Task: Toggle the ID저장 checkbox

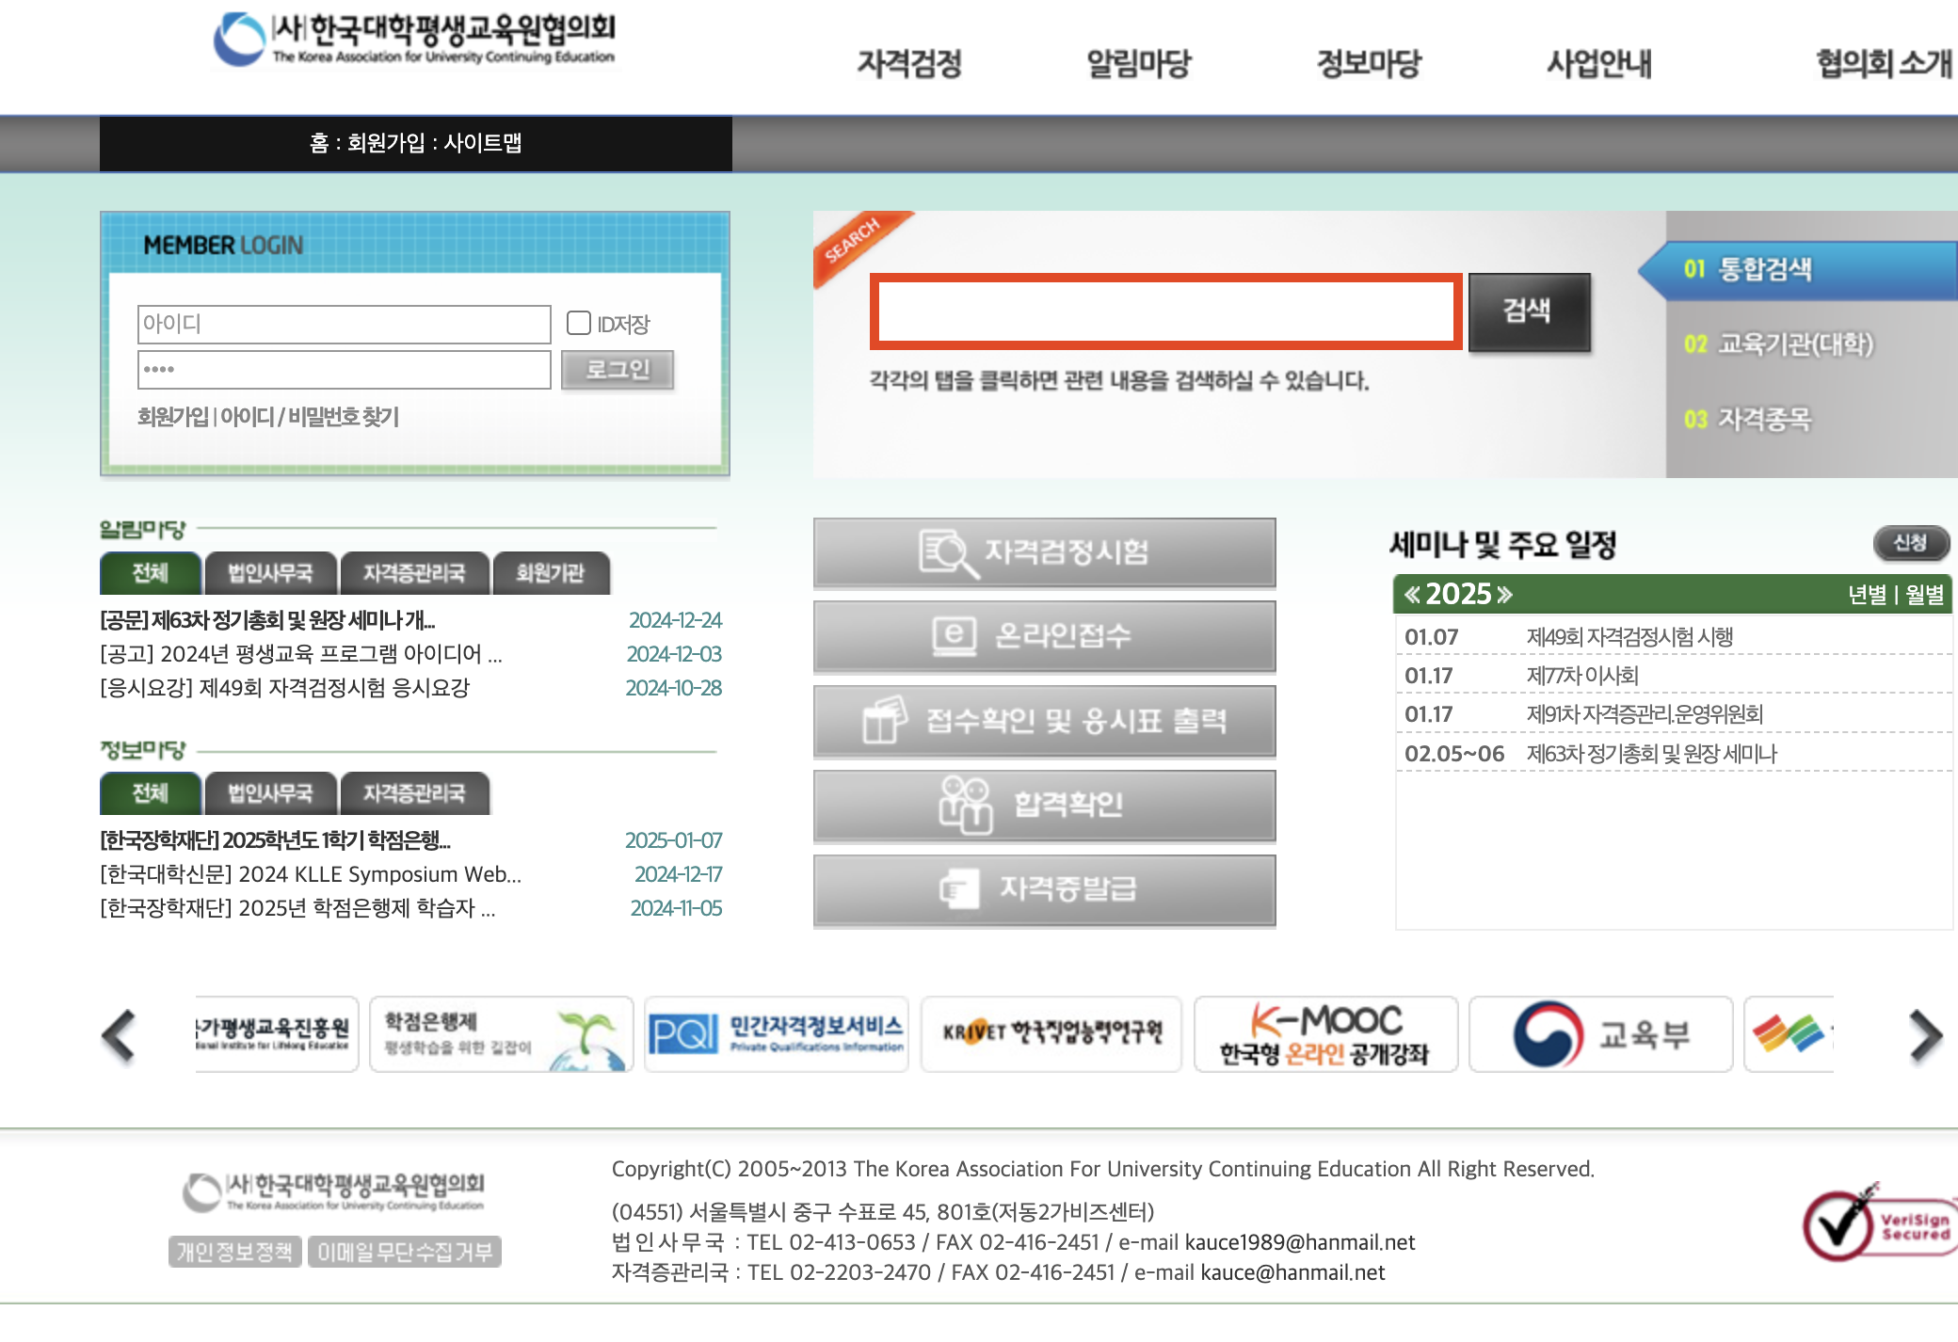Action: [x=578, y=323]
